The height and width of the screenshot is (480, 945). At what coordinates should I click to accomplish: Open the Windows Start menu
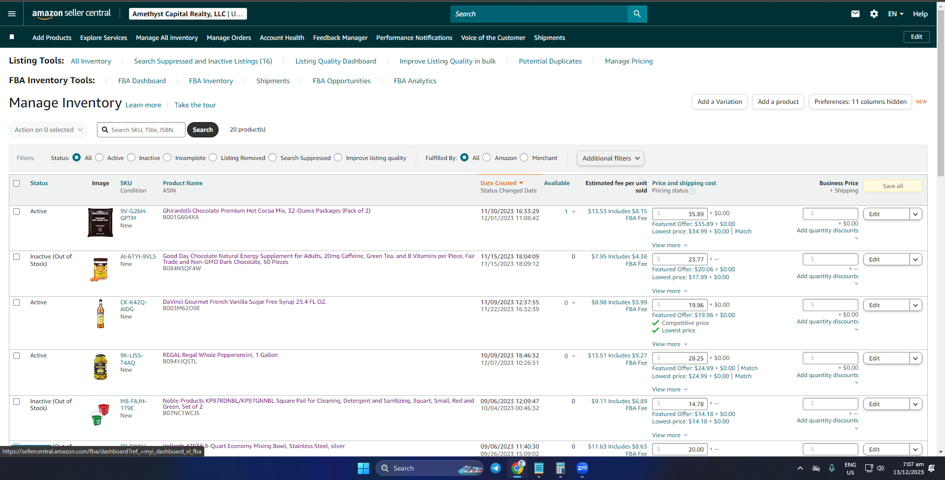pyautogui.click(x=363, y=468)
